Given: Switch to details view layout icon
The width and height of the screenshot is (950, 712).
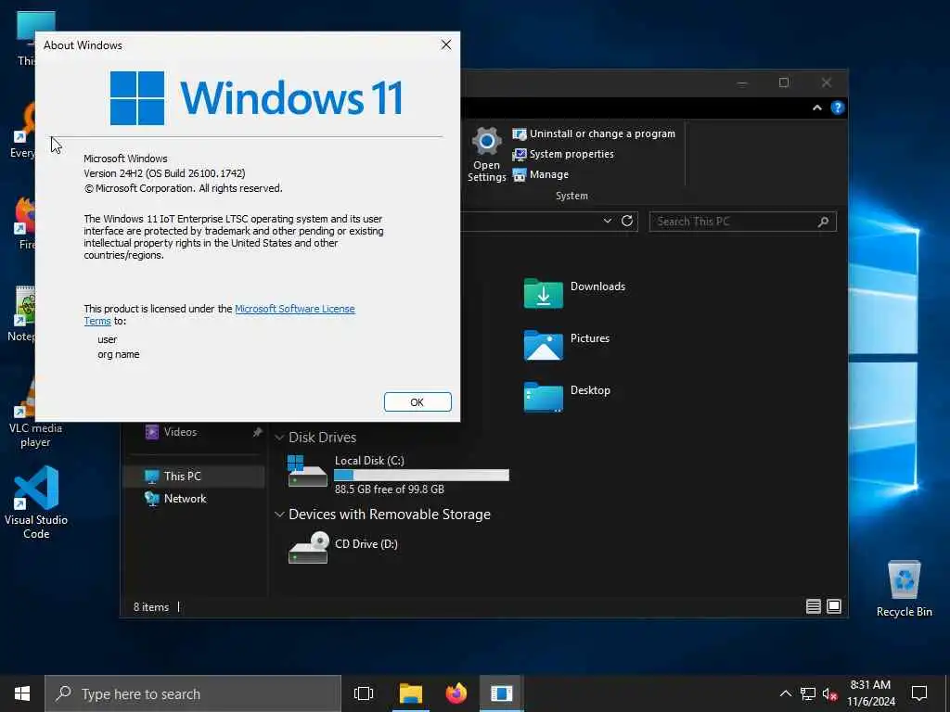Looking at the screenshot, I should pos(813,606).
